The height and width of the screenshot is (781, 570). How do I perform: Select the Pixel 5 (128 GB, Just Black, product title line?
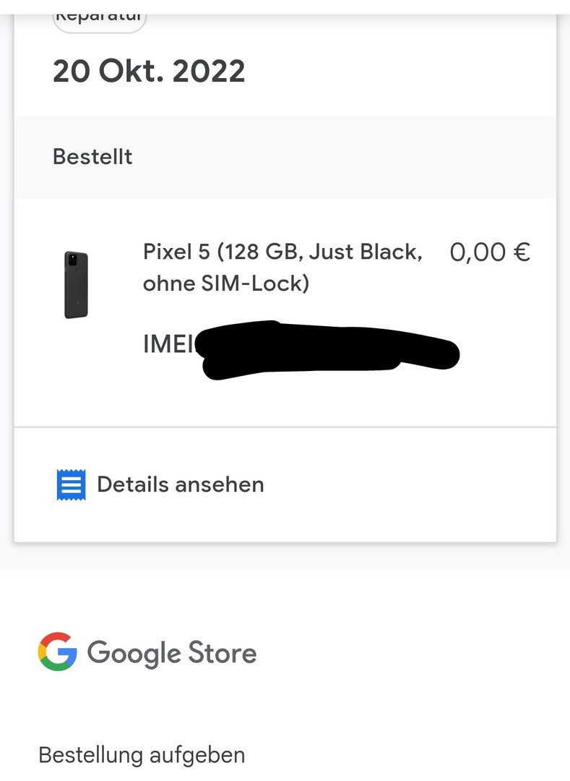pyautogui.click(x=282, y=252)
